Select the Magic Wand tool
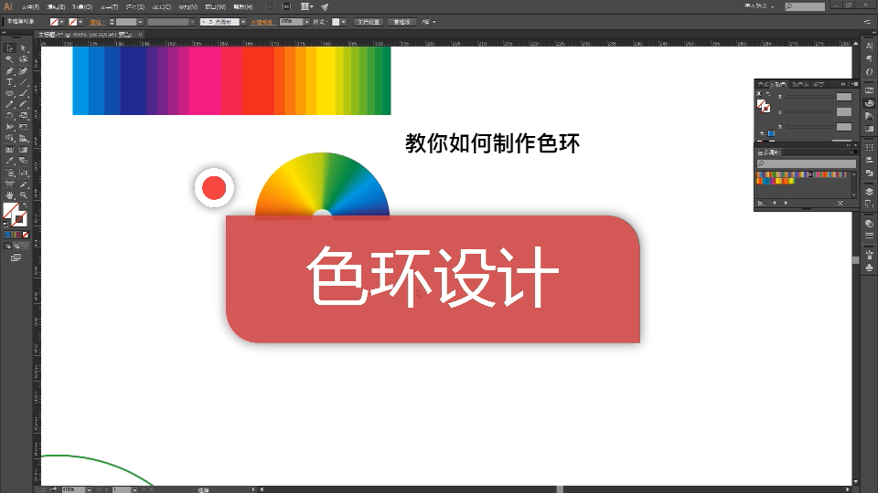The height and width of the screenshot is (493, 878). click(x=9, y=59)
